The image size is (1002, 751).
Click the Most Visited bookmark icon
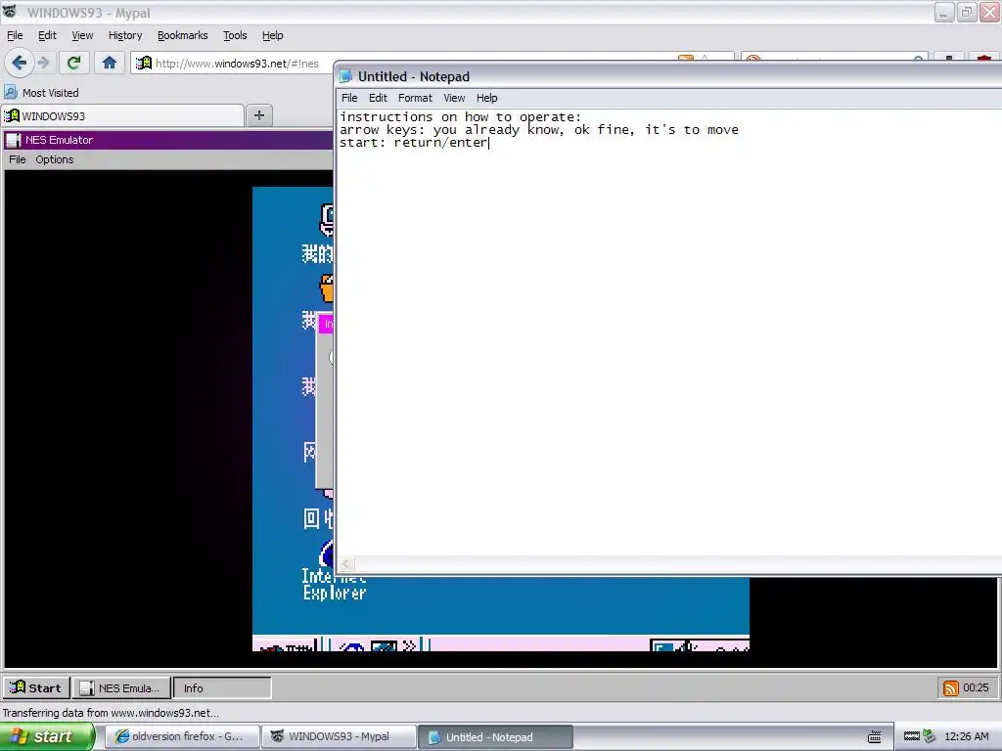(11, 93)
